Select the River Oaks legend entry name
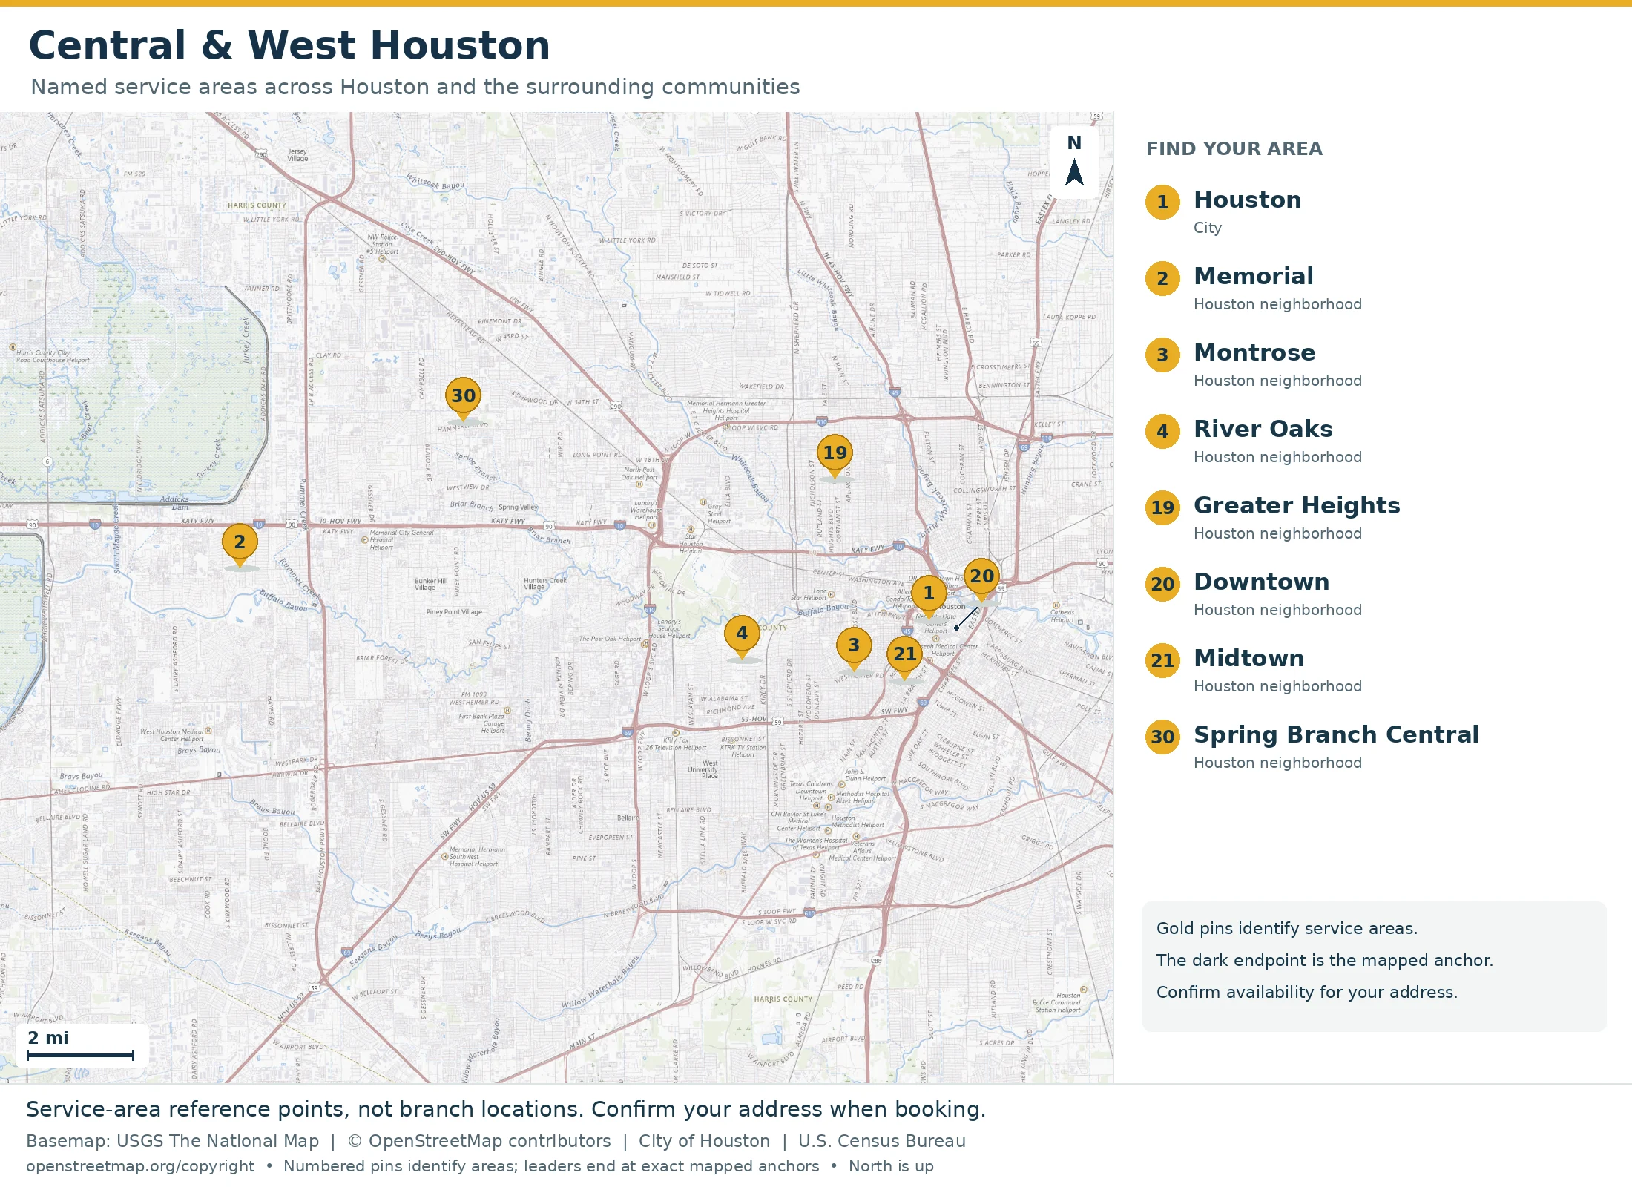The height and width of the screenshot is (1187, 1632). point(1263,430)
